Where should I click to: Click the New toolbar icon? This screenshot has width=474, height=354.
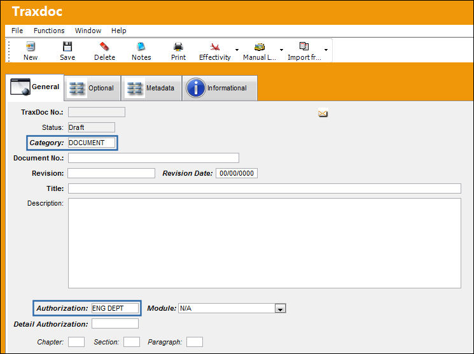click(x=31, y=47)
